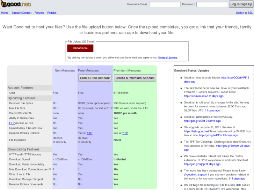This screenshot has width=254, height=190.
Task: Click the red Upload a file button
Action: click(80, 48)
